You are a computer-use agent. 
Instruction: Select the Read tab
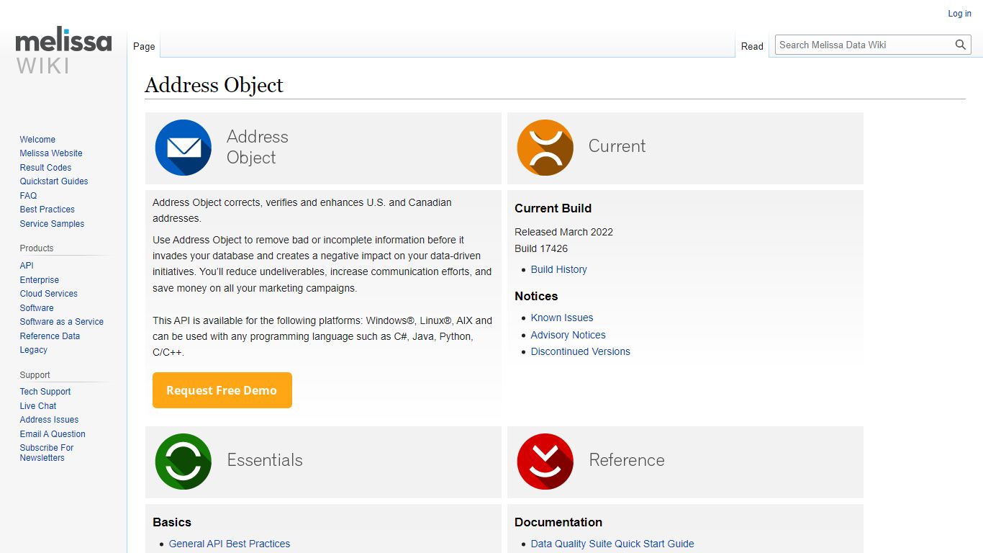point(752,46)
